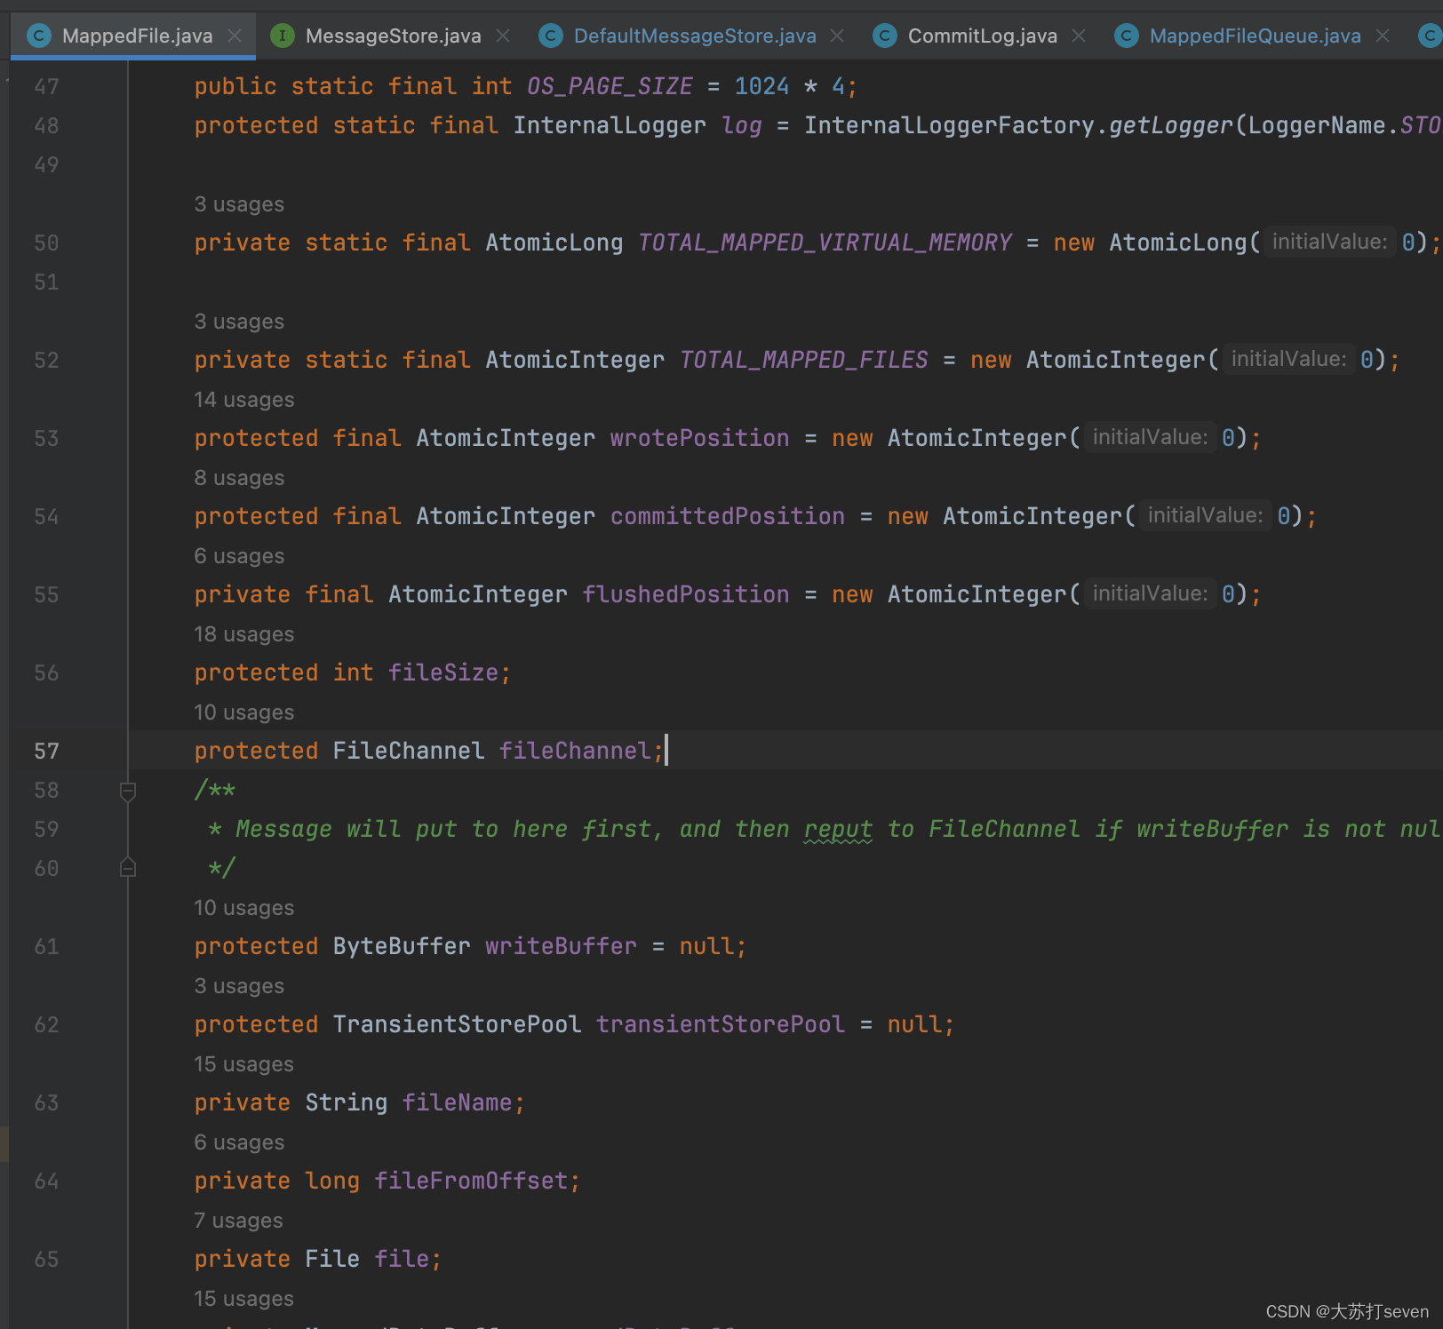The height and width of the screenshot is (1329, 1443).
Task: Close the MessageStore.java tab
Action: click(503, 36)
